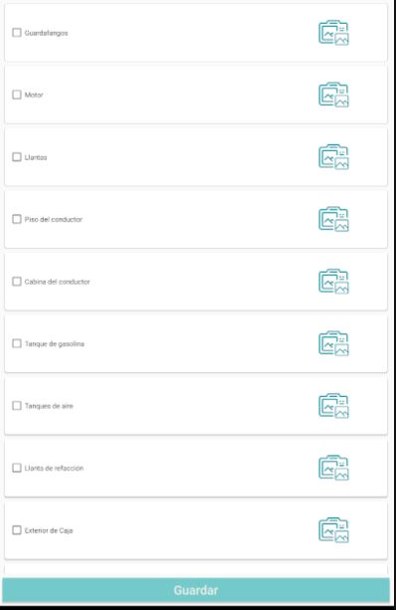Open photo gallery icon for Llantas
This screenshot has width=396, height=610.
click(x=333, y=157)
